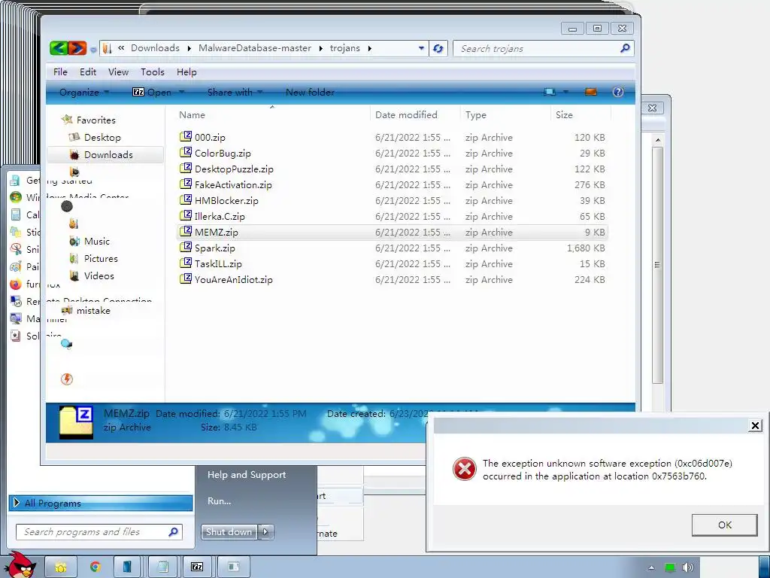Viewport: 770px width, 578px height.
Task: Open the Tools menu
Action: point(152,71)
